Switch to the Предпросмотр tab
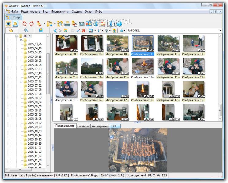 coord(65,126)
